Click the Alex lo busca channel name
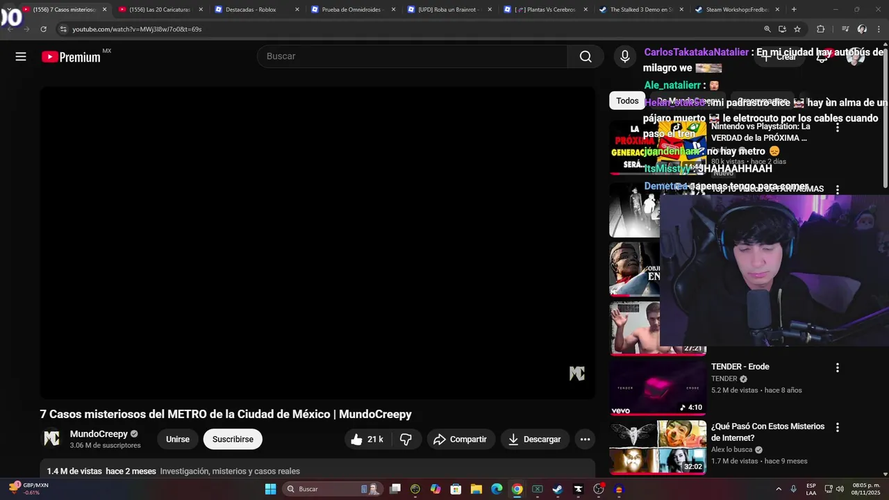Viewport: 889px width, 500px height. 732,449
